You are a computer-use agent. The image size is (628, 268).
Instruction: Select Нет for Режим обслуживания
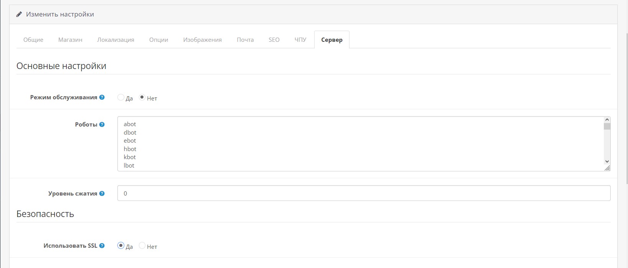142,97
